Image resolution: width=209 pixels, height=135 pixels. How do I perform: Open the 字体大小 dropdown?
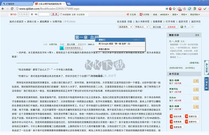click(141, 27)
